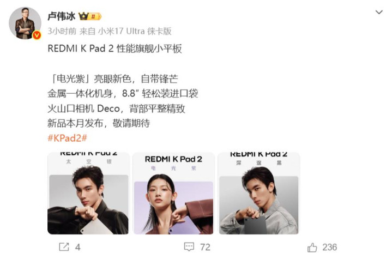Viewport: 392px width, 259px height.
Task: Click the share/repost icon
Action: coord(64,247)
